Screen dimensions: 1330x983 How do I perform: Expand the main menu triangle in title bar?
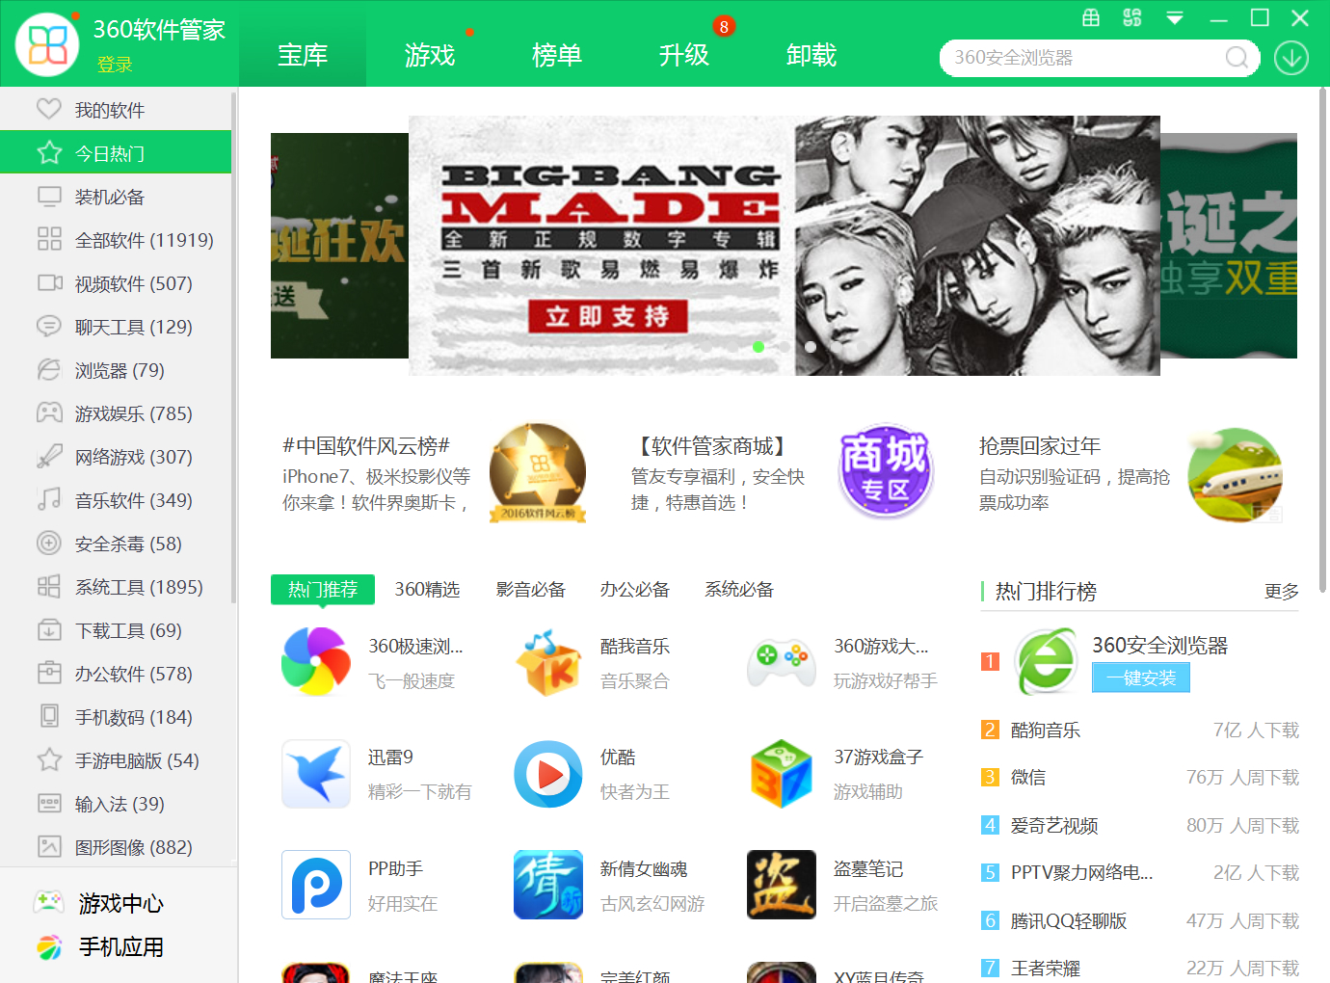[1175, 18]
